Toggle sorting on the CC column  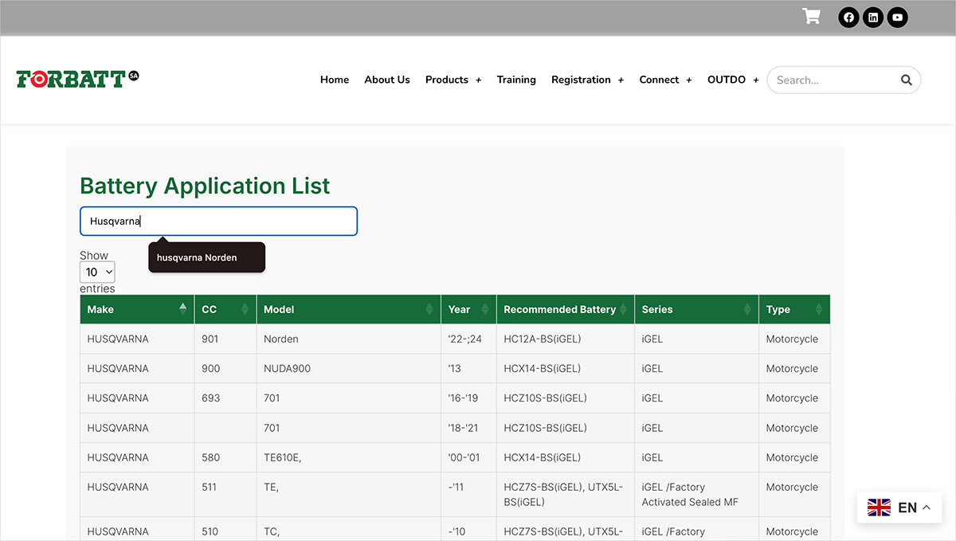(x=225, y=309)
